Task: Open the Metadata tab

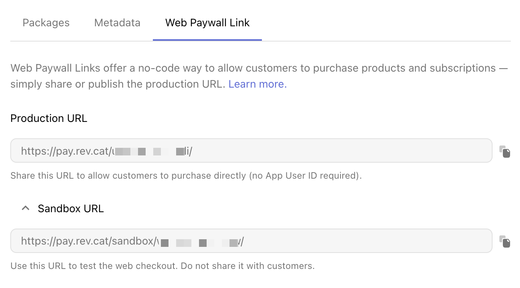Action: click(x=117, y=23)
